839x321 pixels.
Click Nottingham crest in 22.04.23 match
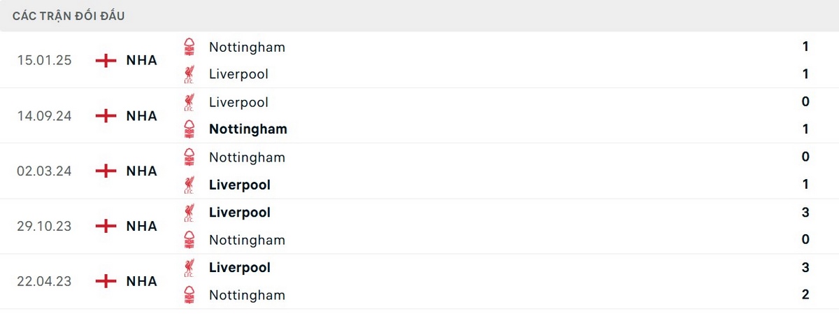189,295
